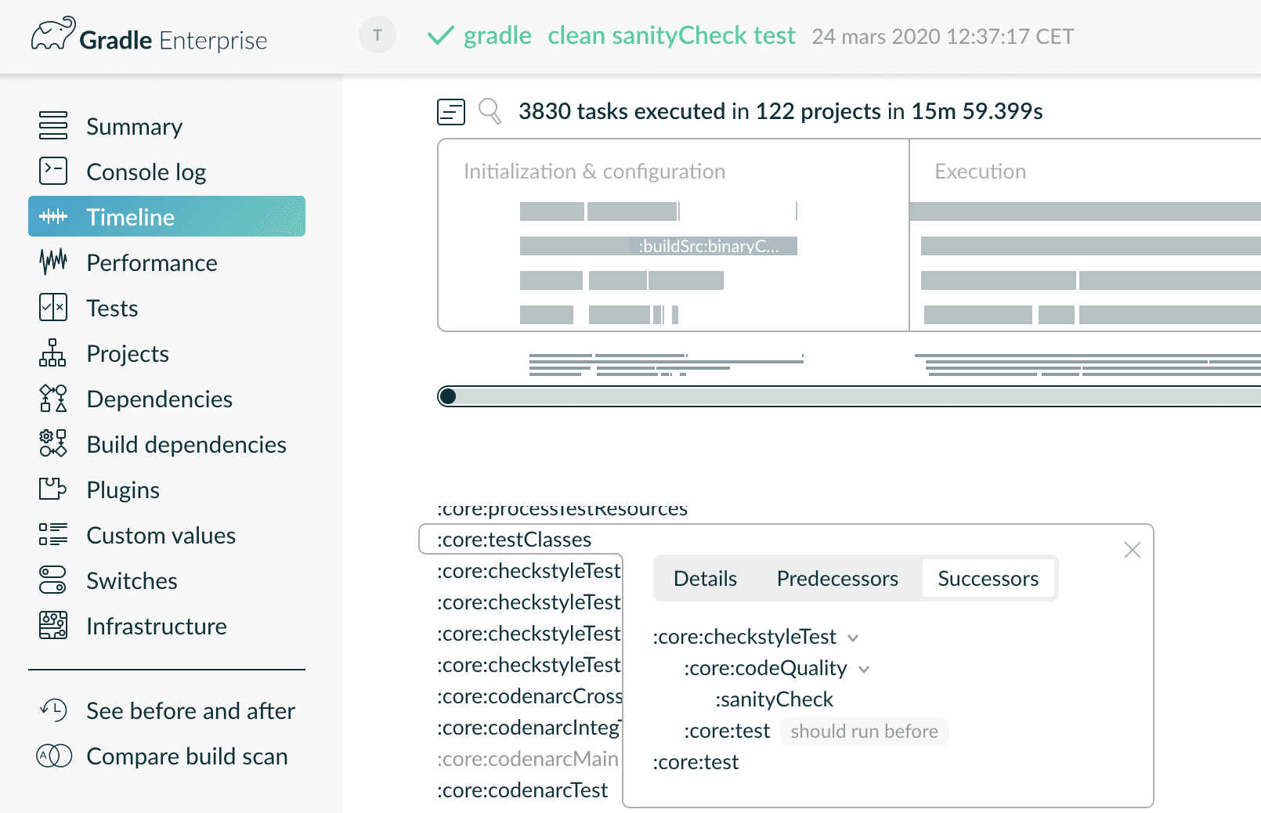This screenshot has height=813, width=1261.
Task: Click the Build dependencies gear icon
Action: click(x=53, y=443)
